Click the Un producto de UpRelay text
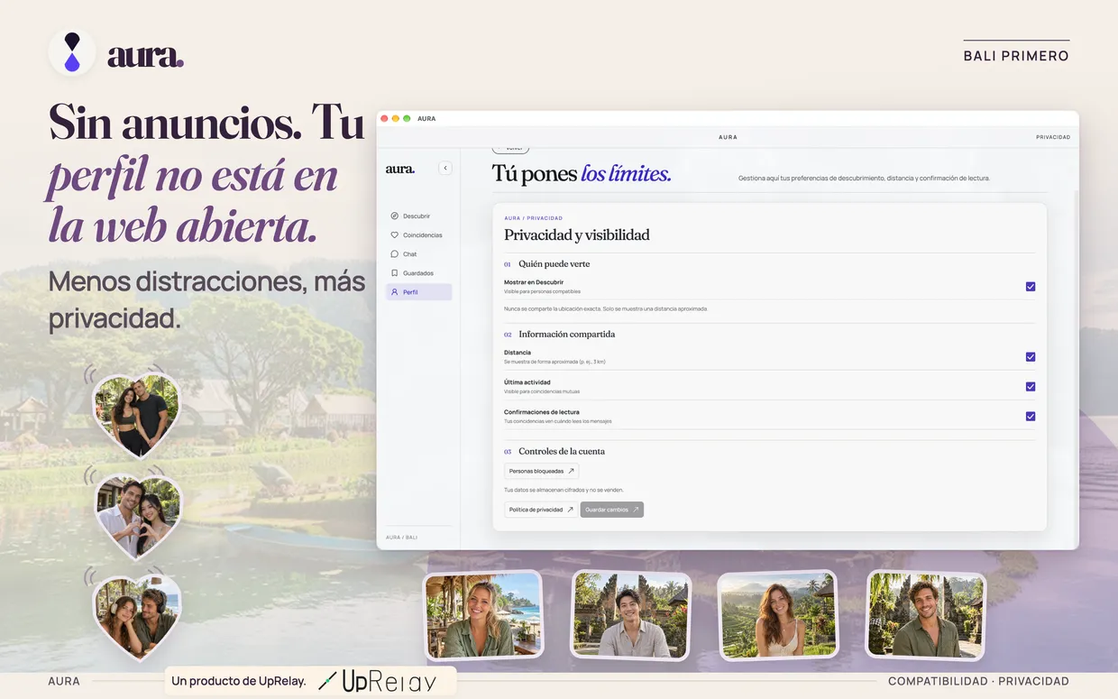Viewport: 1118px width, 699px height. (239, 681)
